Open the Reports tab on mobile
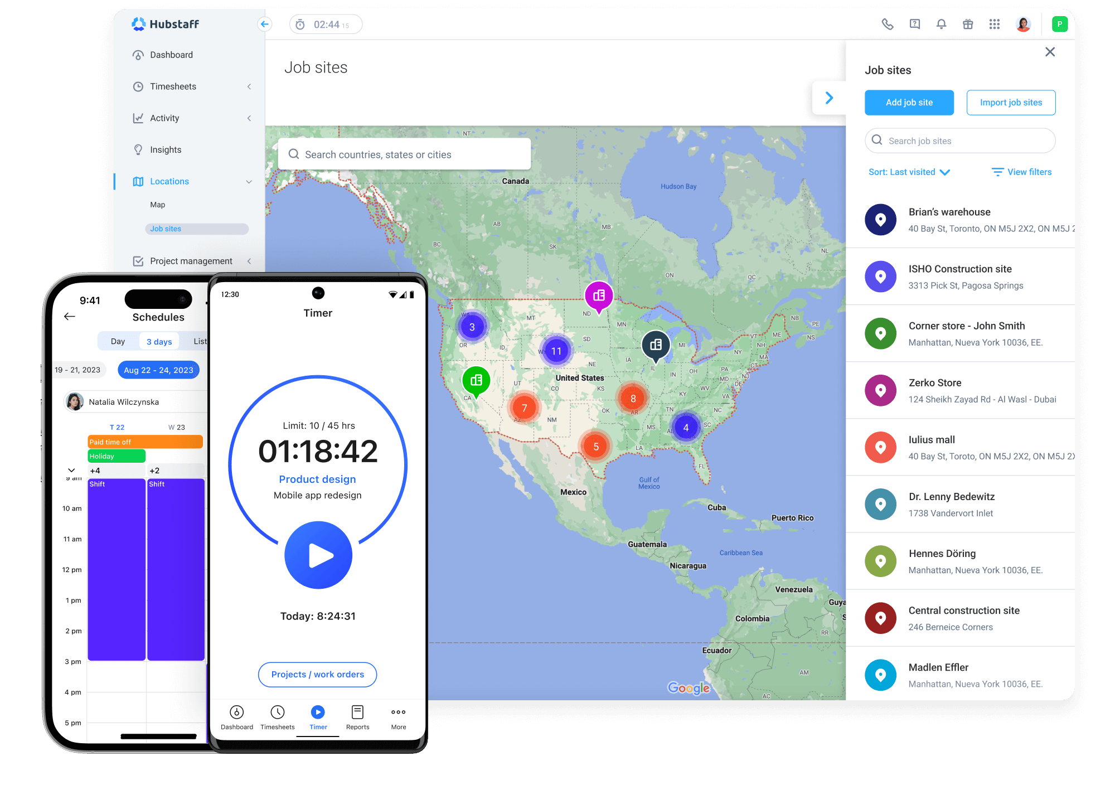1115x785 pixels. (x=357, y=717)
